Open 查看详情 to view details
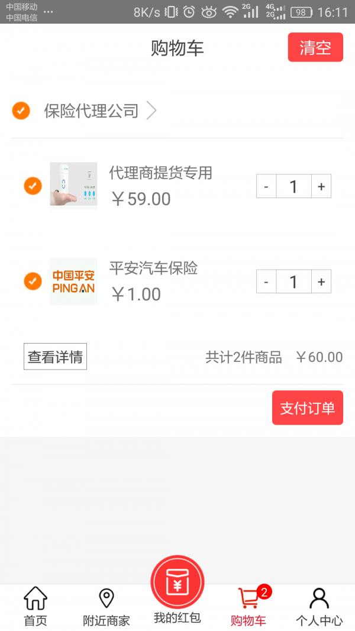The width and height of the screenshot is (355, 631). [x=54, y=356]
